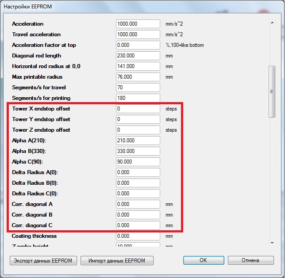Click Delta Radius A(0) field
285x278 pixels.
point(138,172)
